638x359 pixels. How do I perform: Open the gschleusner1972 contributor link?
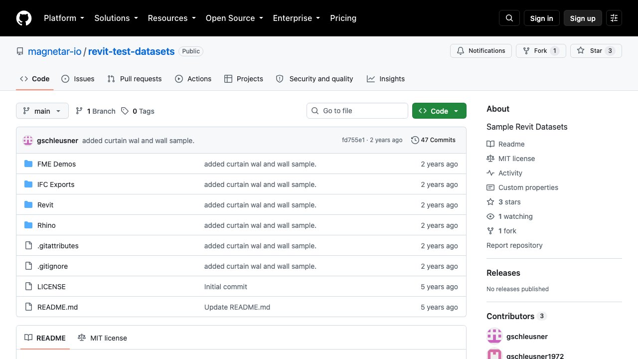tap(535, 356)
